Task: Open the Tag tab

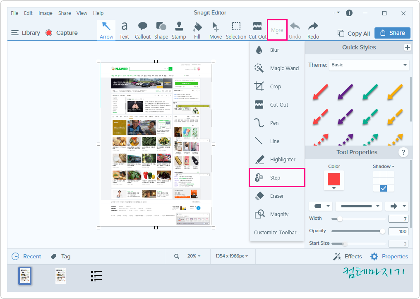Action: tap(60, 257)
